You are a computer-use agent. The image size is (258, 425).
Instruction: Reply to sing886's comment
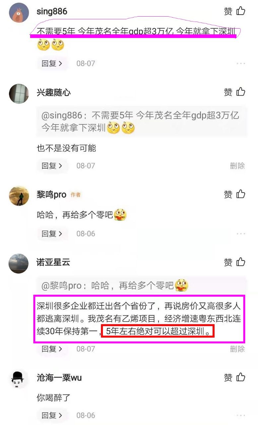52,63
